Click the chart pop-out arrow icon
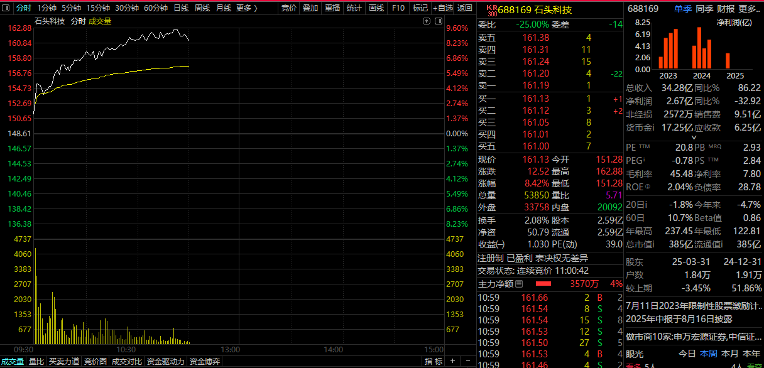Screen dimensions: 764x368 [x=427, y=21]
